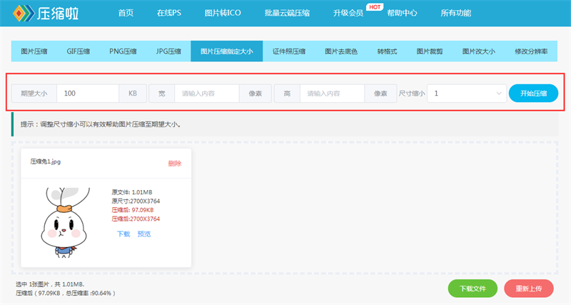Click the hint text starting with 提示

tap(101, 124)
